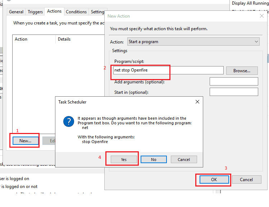Switch to the General tab
The height and width of the screenshot is (207, 269).
click(x=16, y=12)
